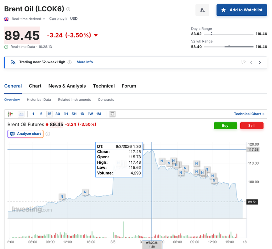Click the real-time clock icon beside 16:28:13
The image size is (272, 249).
pyautogui.click(x=6, y=47)
